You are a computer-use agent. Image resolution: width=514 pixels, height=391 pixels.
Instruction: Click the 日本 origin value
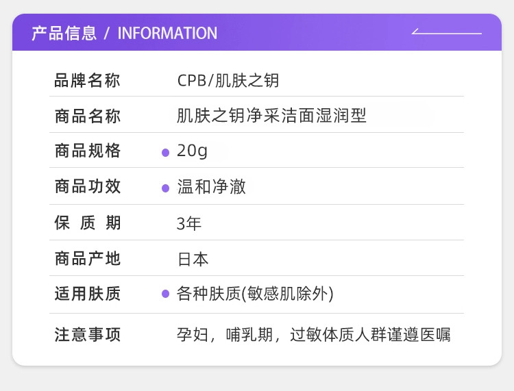tap(193, 259)
